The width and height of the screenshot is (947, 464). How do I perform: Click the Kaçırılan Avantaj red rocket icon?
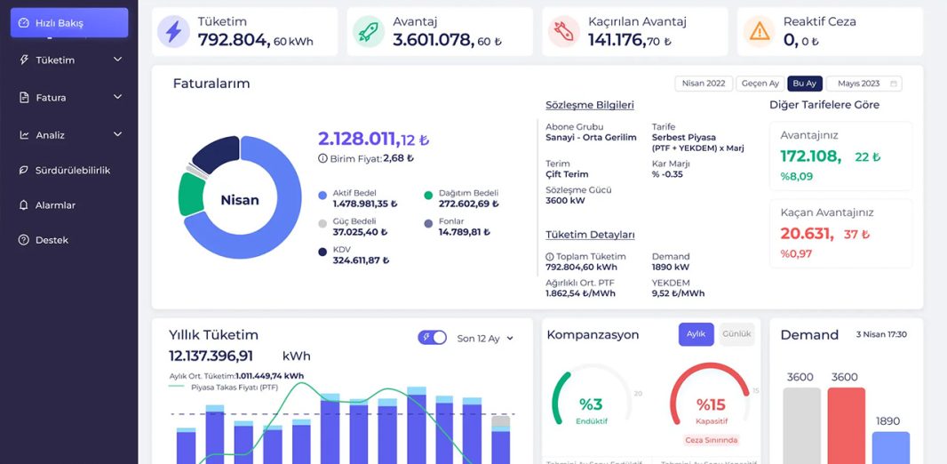(x=564, y=31)
